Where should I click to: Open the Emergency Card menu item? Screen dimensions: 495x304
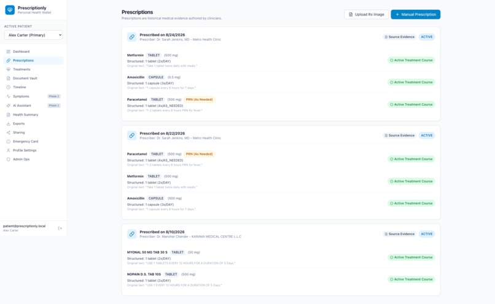point(33,141)
